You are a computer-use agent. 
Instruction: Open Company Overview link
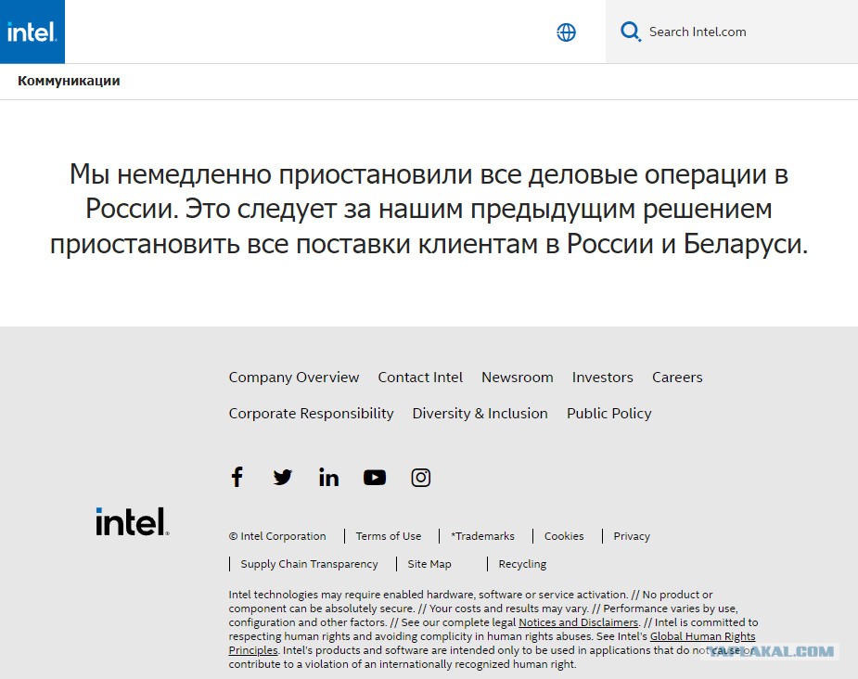[x=294, y=378]
